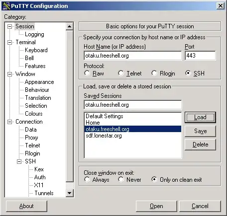Collapse the Session tree node
Image resolution: width=227 pixels, height=216 pixels.
click(x=10, y=26)
